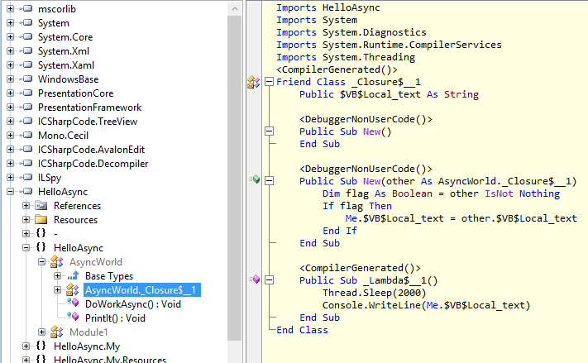
Task: Collapse the HelloAsync assembly node
Action: tap(11, 191)
